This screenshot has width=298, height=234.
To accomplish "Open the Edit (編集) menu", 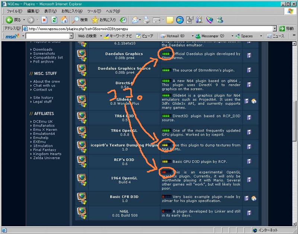I will pyautogui.click(x=33, y=11).
